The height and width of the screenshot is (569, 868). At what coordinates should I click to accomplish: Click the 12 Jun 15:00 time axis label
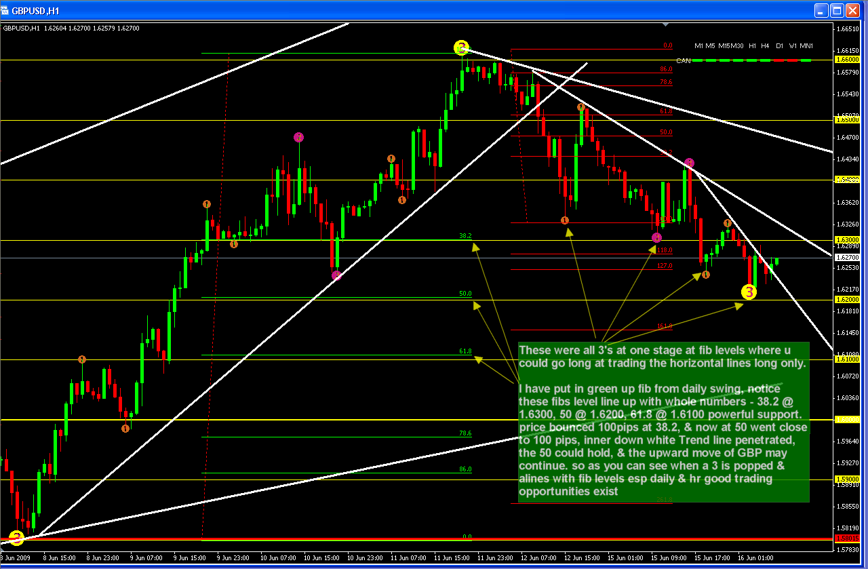[583, 557]
